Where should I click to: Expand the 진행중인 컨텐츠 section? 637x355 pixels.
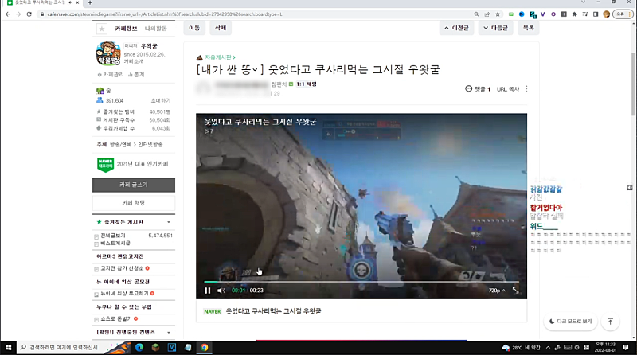pyautogui.click(x=169, y=332)
